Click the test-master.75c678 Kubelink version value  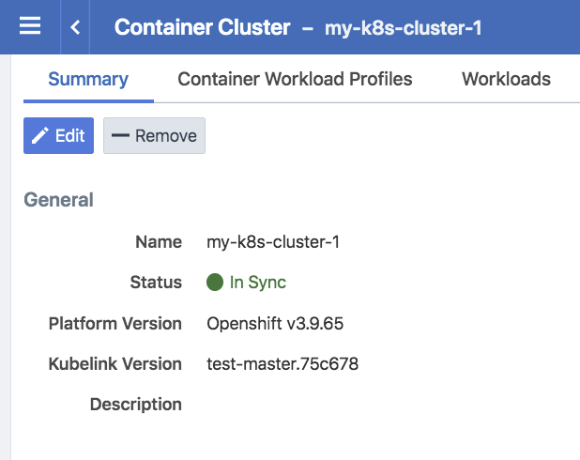coord(282,364)
